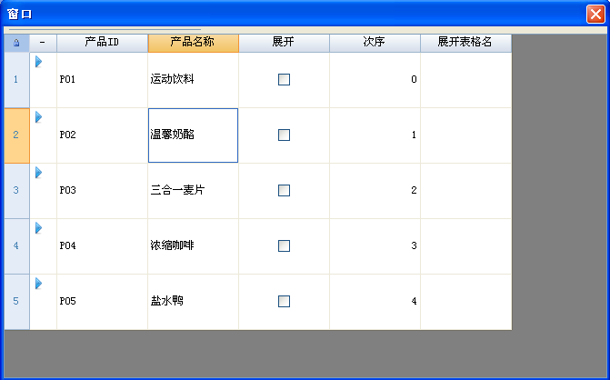Select the 次序 cell with value 2
Screen dimensions: 610x380
tap(375, 191)
